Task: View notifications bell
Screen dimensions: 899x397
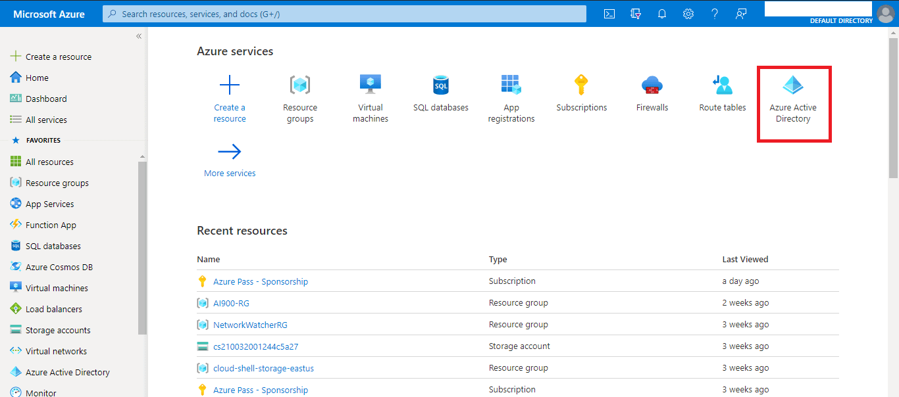Action: click(661, 13)
